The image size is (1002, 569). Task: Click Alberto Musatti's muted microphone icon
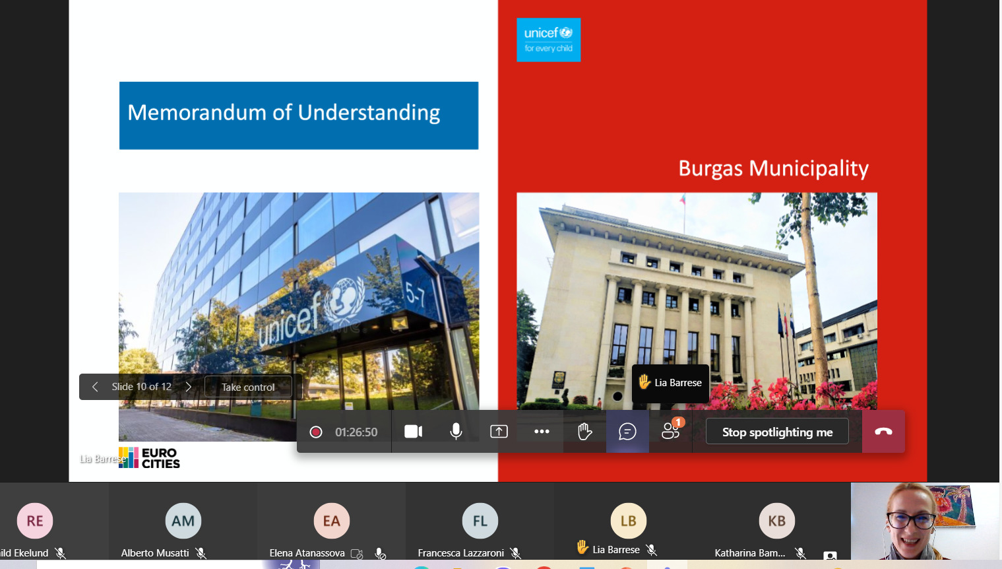[x=201, y=553]
